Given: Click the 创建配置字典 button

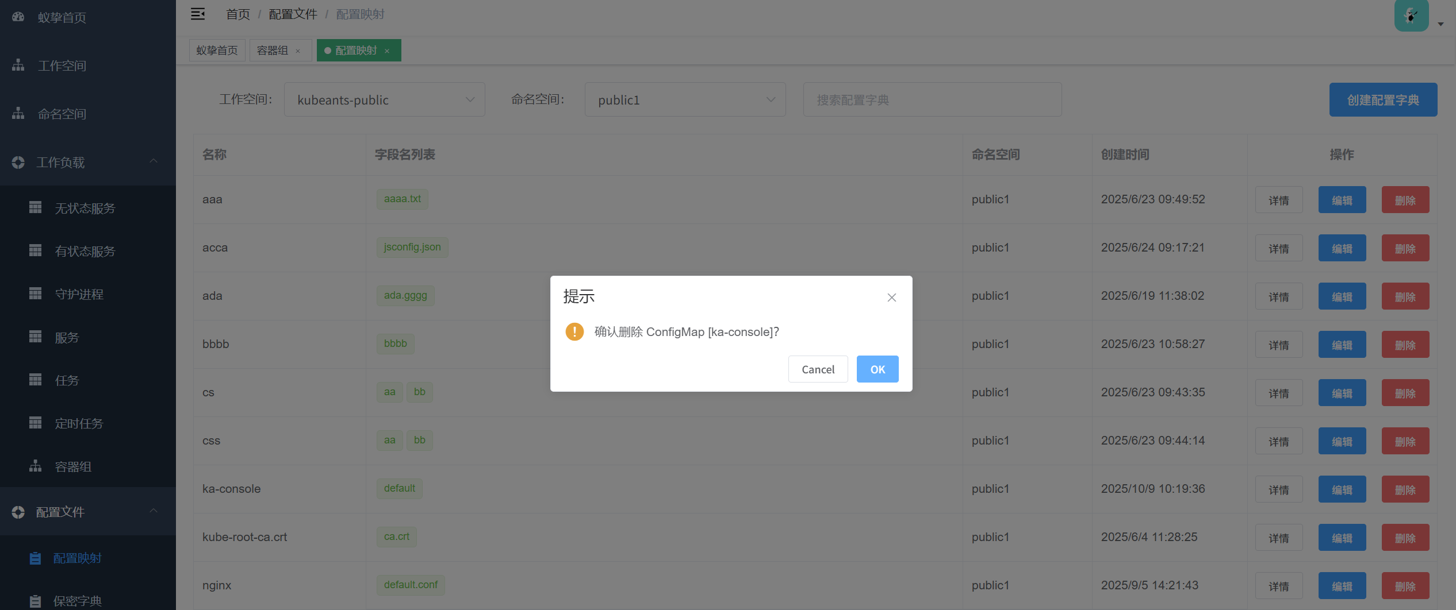Looking at the screenshot, I should [x=1382, y=100].
